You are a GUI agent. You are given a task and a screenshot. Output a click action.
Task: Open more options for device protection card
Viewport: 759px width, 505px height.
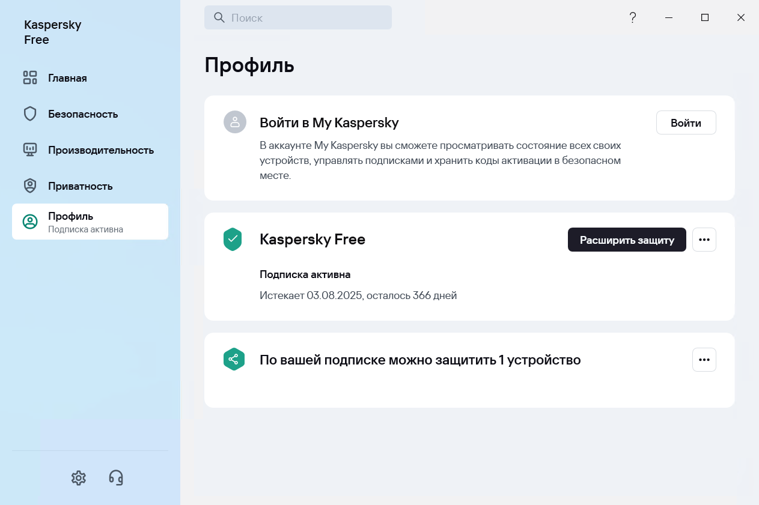704,360
